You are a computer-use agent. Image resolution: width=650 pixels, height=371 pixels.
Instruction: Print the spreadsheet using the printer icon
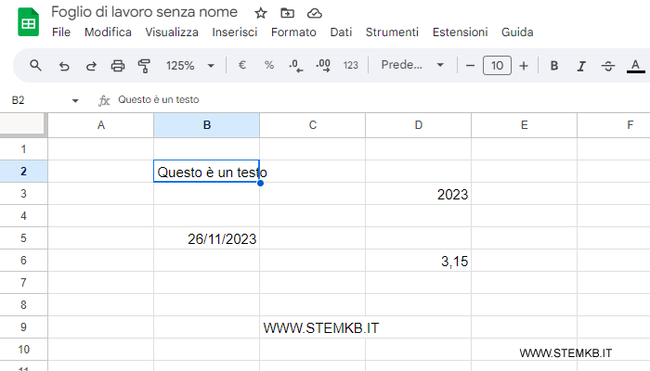pos(118,66)
